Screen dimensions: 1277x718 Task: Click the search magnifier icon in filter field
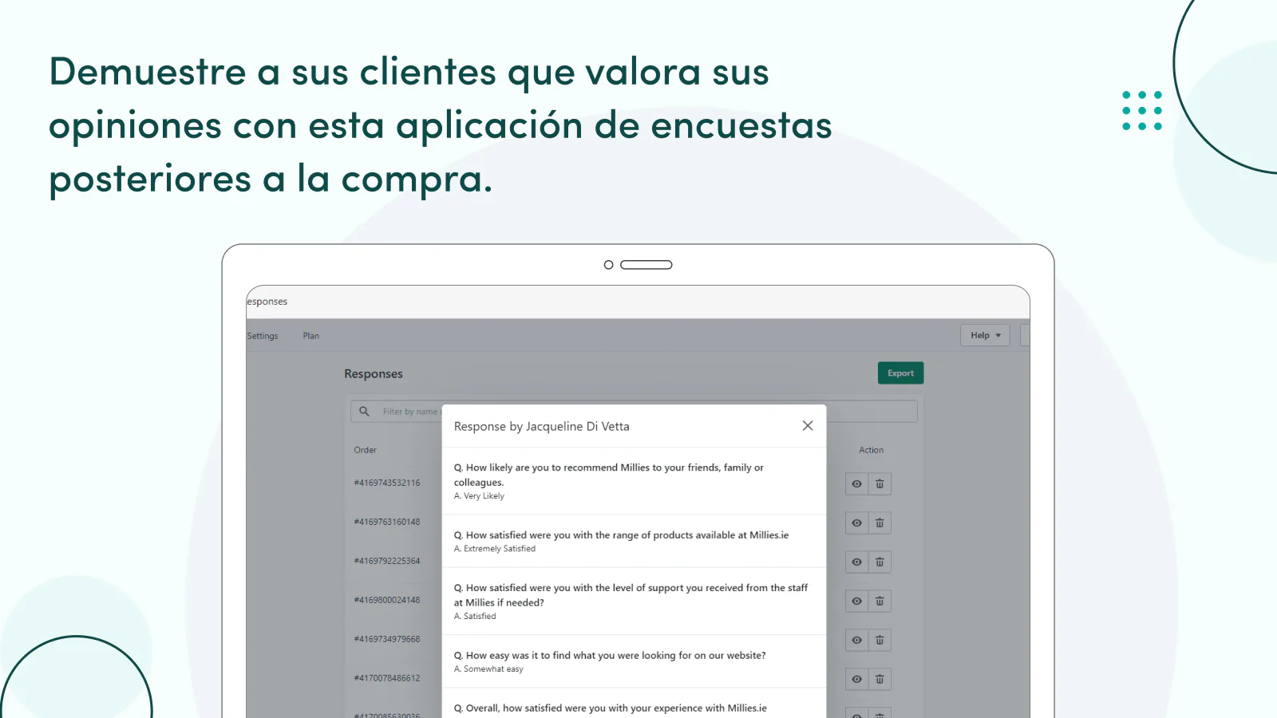click(364, 412)
